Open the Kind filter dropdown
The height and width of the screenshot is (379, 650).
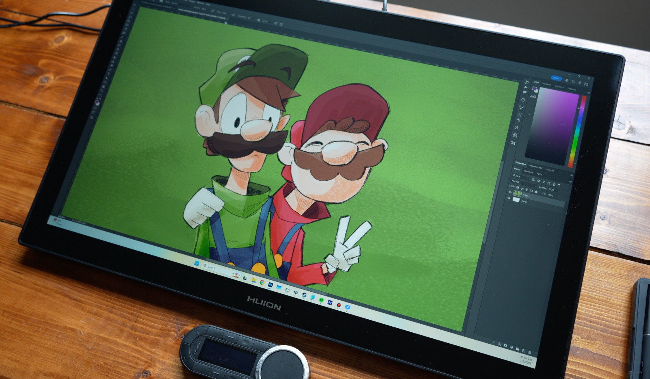520,178
